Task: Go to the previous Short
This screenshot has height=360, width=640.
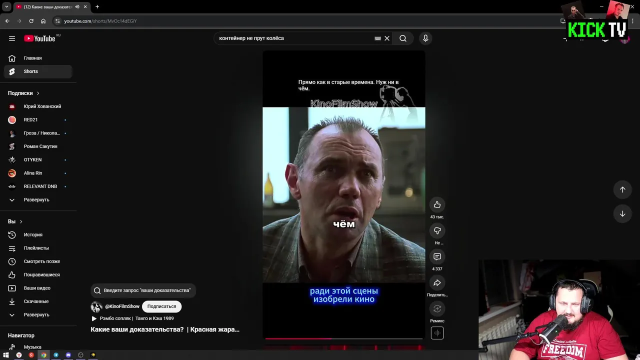Action: click(x=622, y=189)
